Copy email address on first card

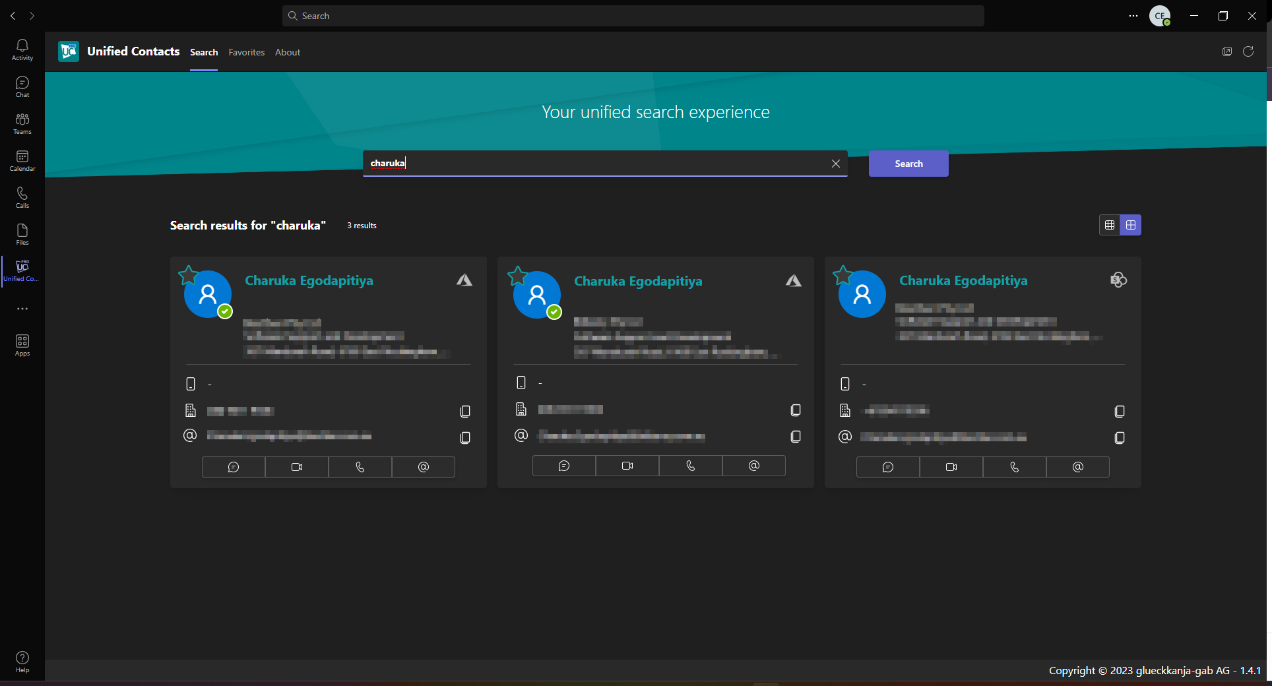point(465,438)
